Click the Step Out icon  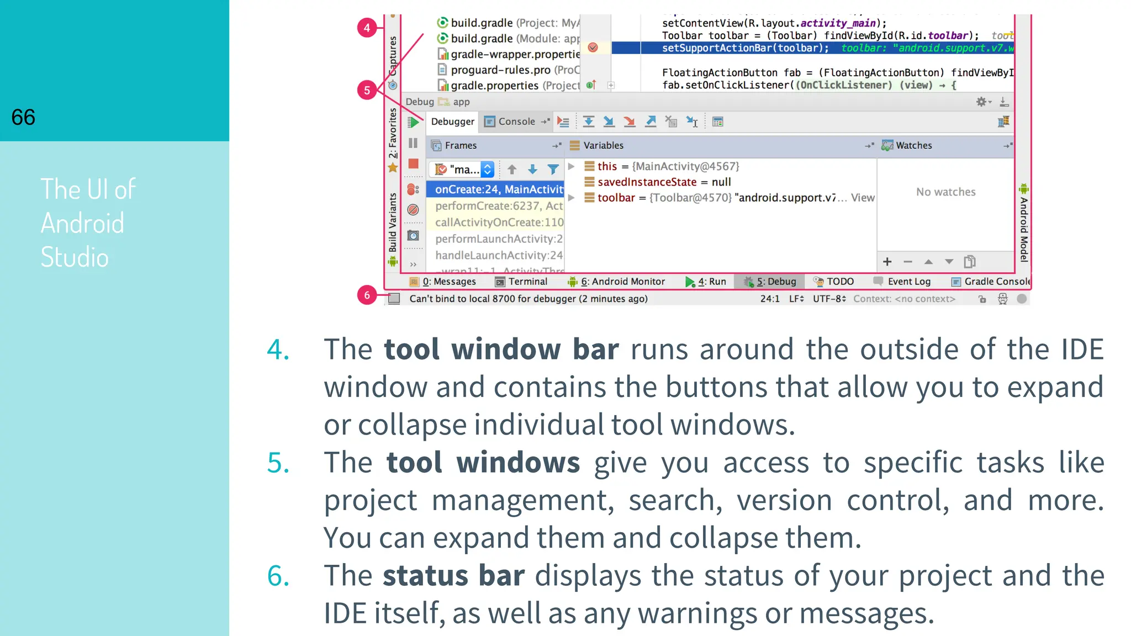651,122
